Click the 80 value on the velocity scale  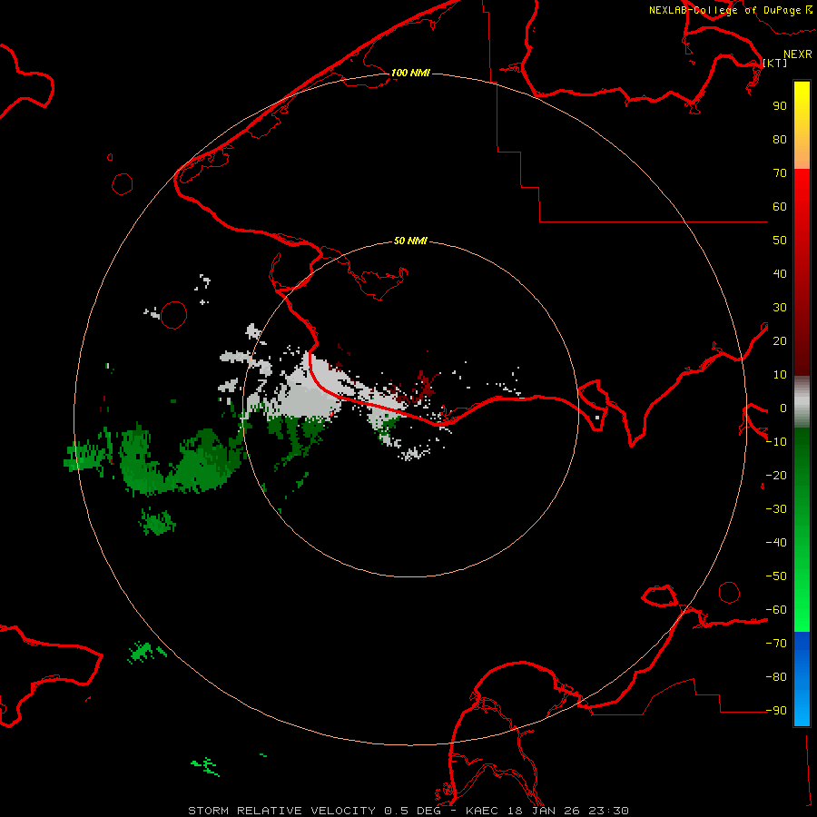point(780,139)
